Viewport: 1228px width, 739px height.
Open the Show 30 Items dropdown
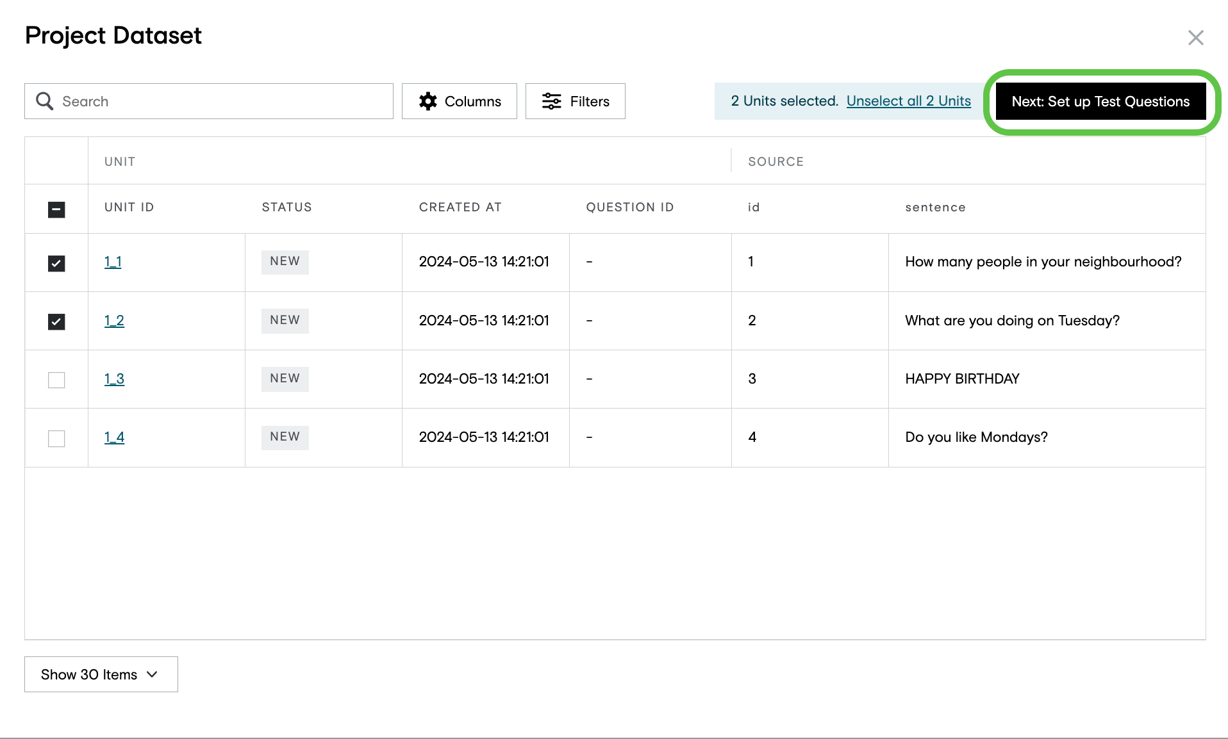pyautogui.click(x=101, y=674)
